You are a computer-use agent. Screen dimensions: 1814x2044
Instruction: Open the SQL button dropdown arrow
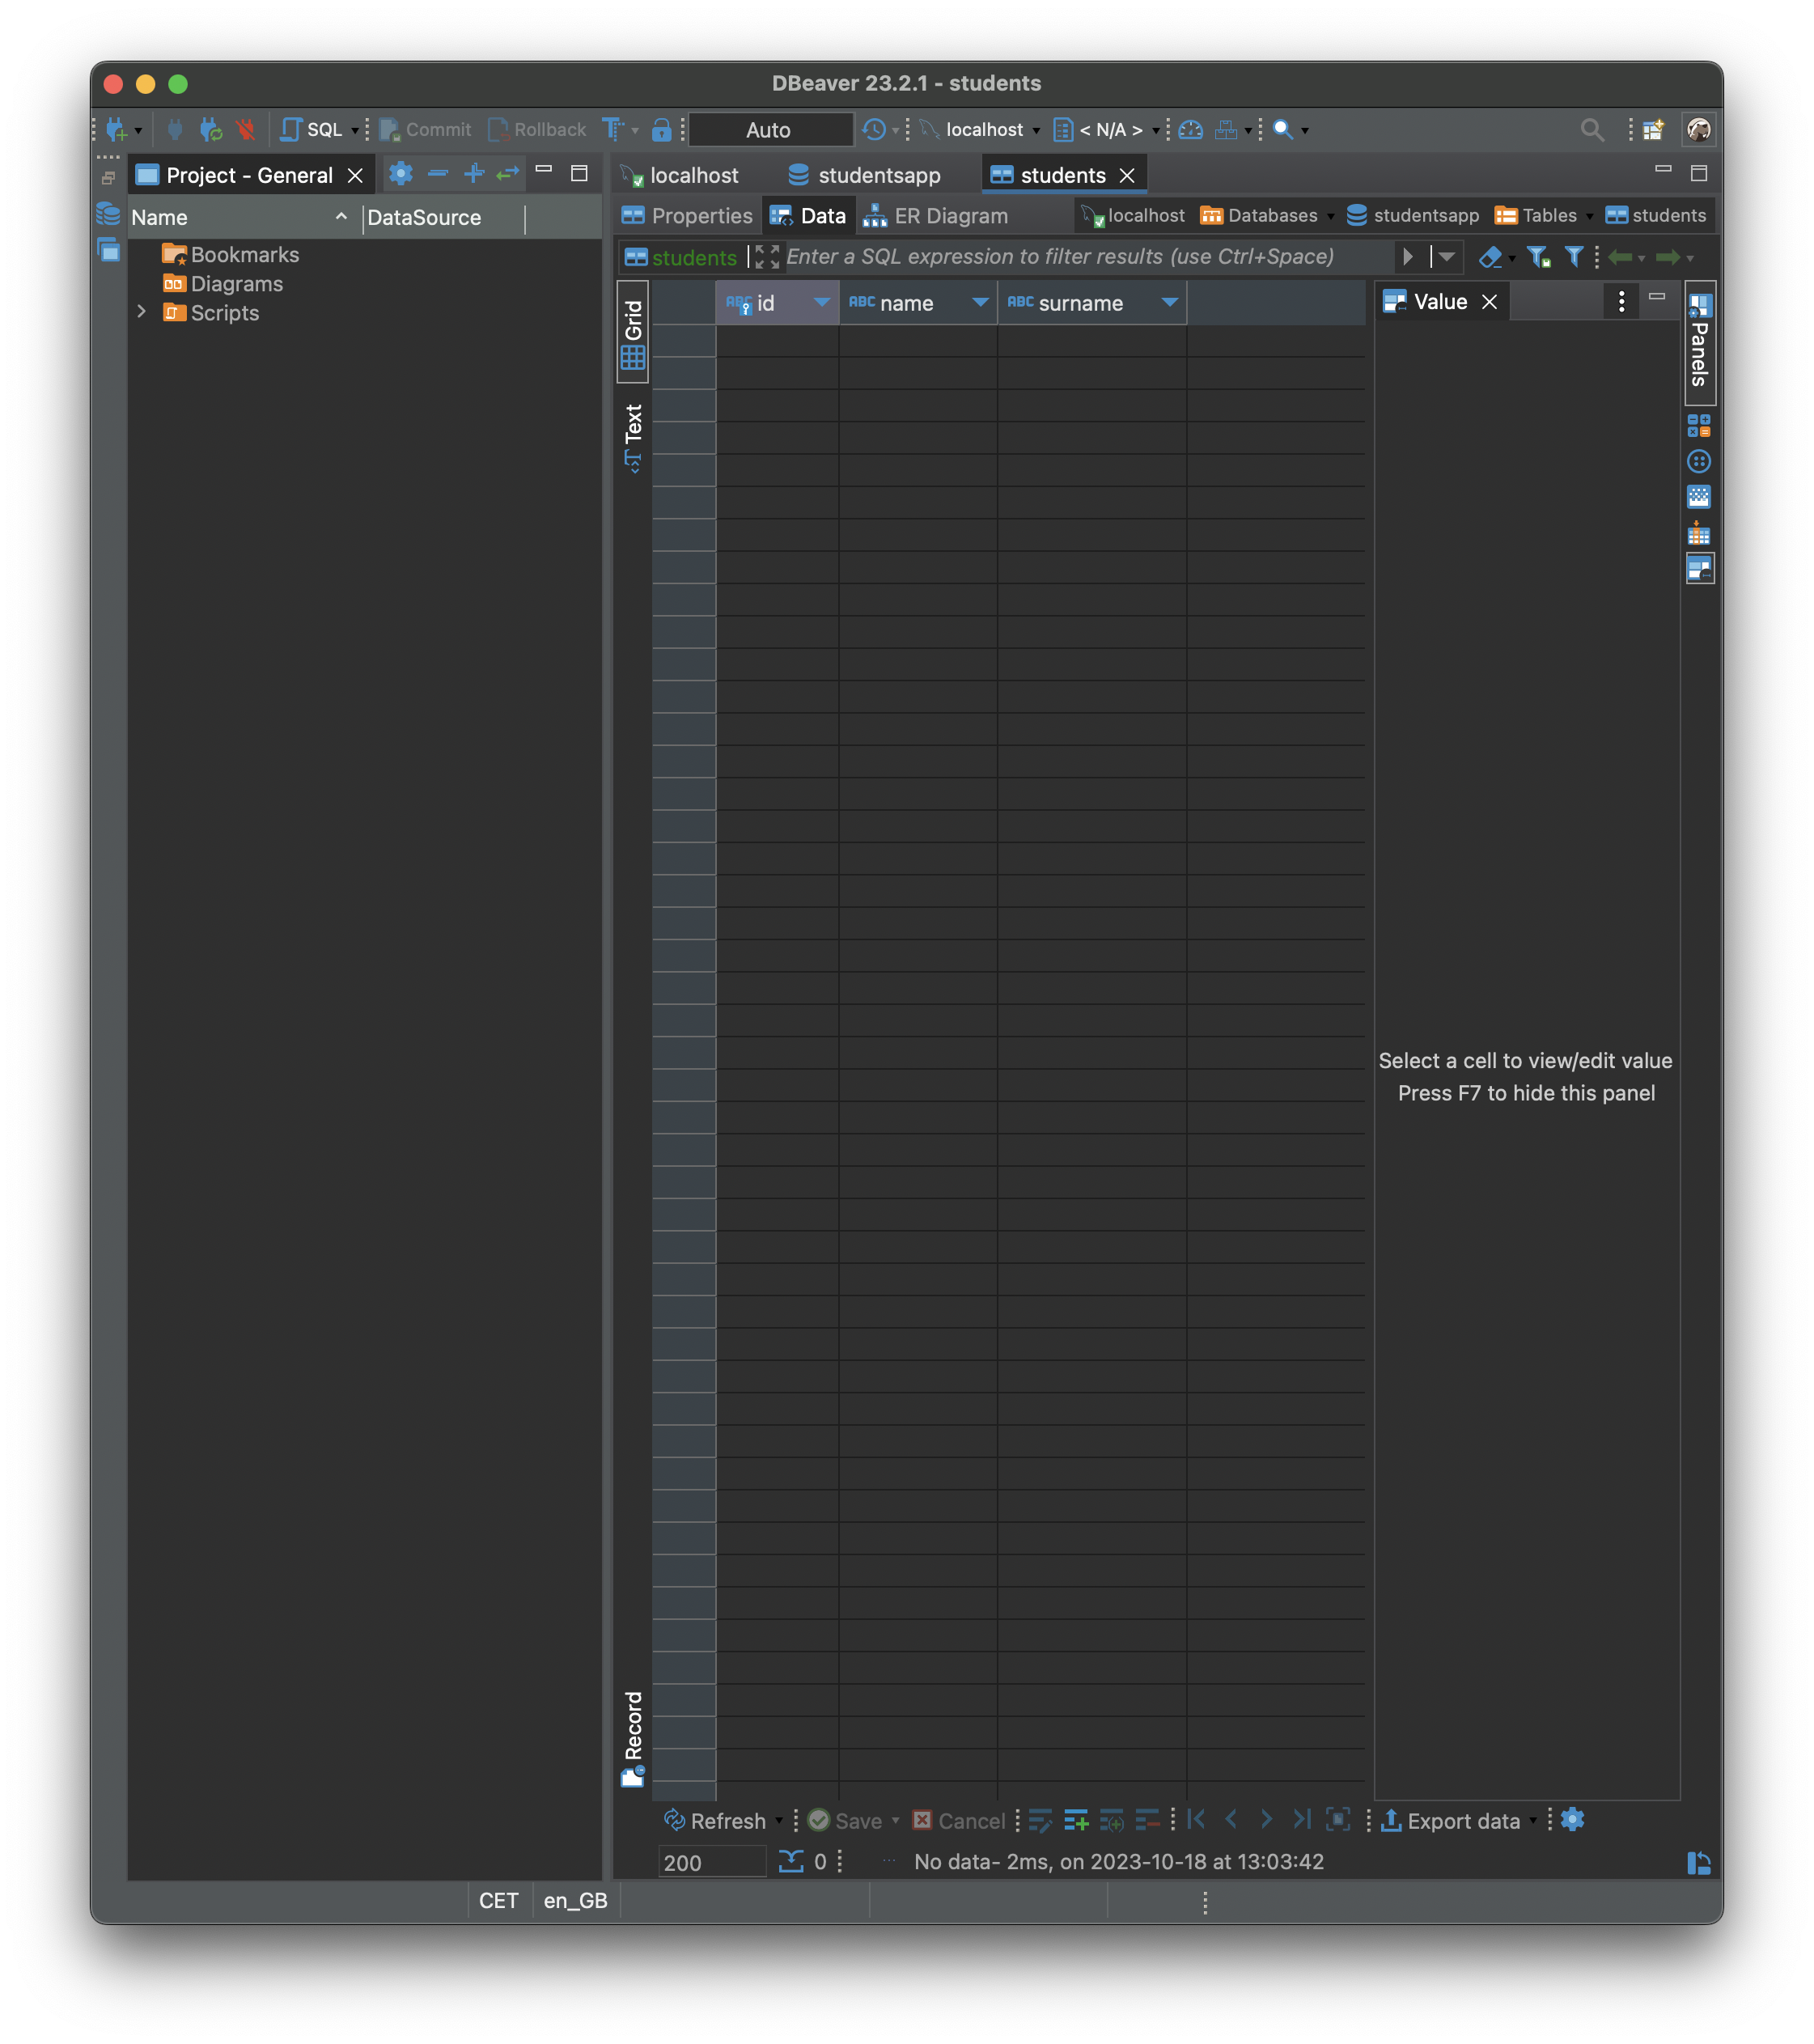tap(355, 130)
